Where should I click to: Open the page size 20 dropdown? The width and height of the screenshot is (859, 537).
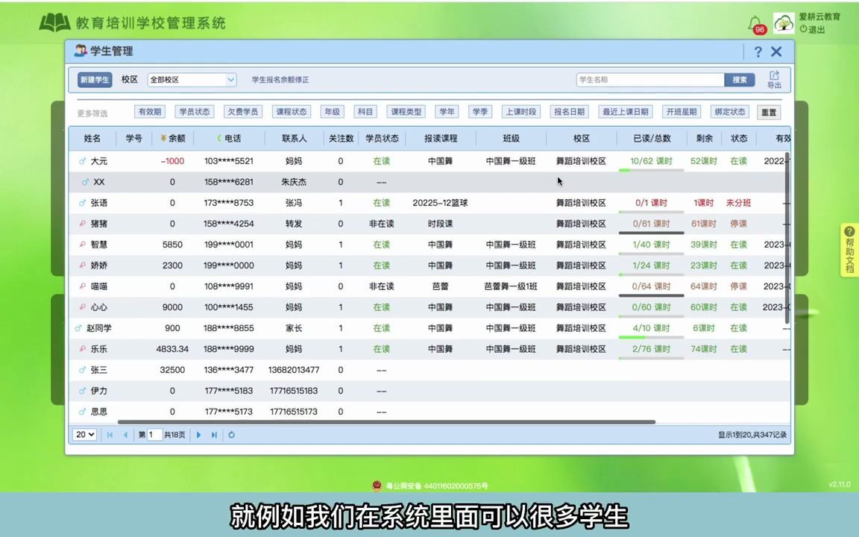point(84,434)
